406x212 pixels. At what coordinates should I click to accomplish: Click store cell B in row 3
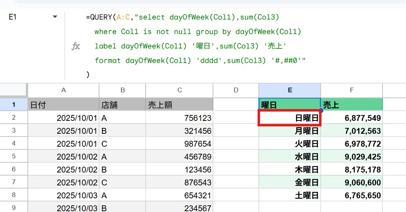[123, 131]
